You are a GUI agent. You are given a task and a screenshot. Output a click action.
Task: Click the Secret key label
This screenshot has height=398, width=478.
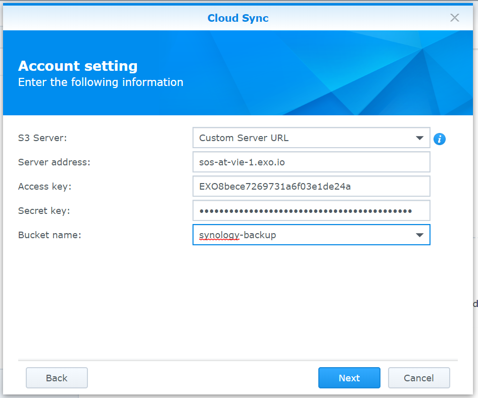44,211
